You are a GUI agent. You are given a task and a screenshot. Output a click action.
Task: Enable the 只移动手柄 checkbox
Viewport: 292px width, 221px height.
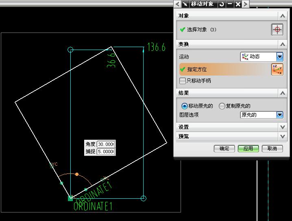[182, 81]
